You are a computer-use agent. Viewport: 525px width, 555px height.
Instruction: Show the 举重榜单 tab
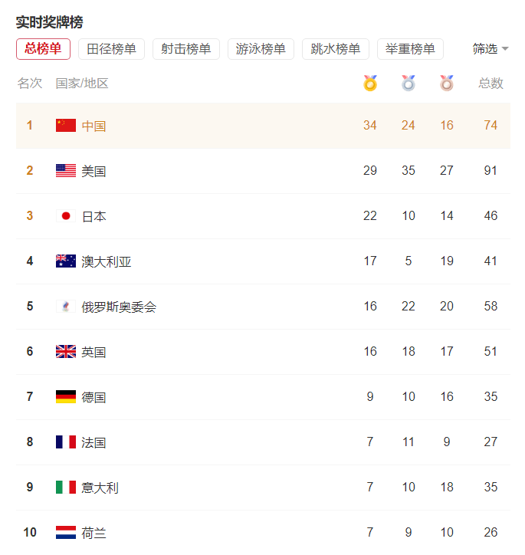point(410,49)
